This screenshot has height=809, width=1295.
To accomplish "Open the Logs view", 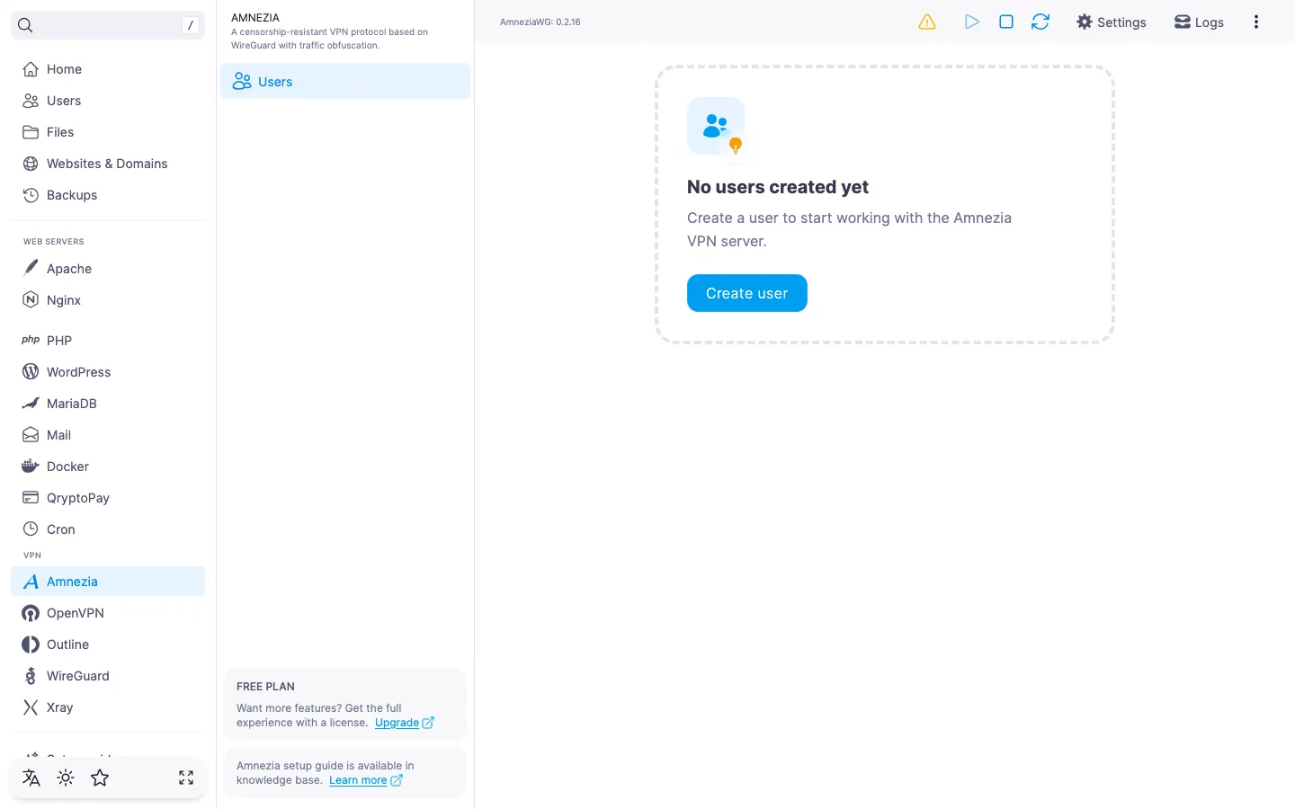I will pos(1199,22).
